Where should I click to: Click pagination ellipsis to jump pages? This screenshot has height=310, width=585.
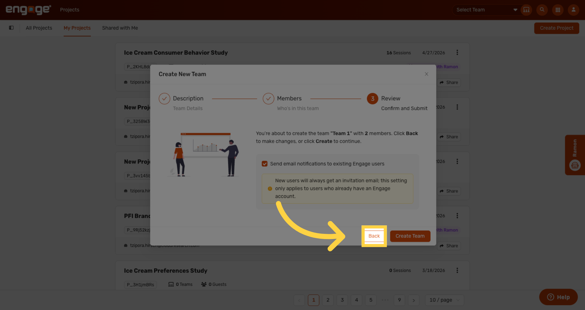pos(385,300)
